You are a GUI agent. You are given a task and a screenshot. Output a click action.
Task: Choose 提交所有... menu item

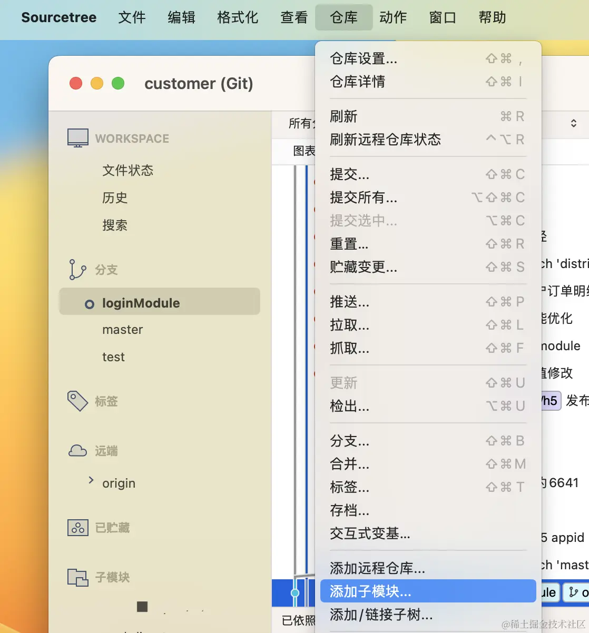click(x=428, y=197)
